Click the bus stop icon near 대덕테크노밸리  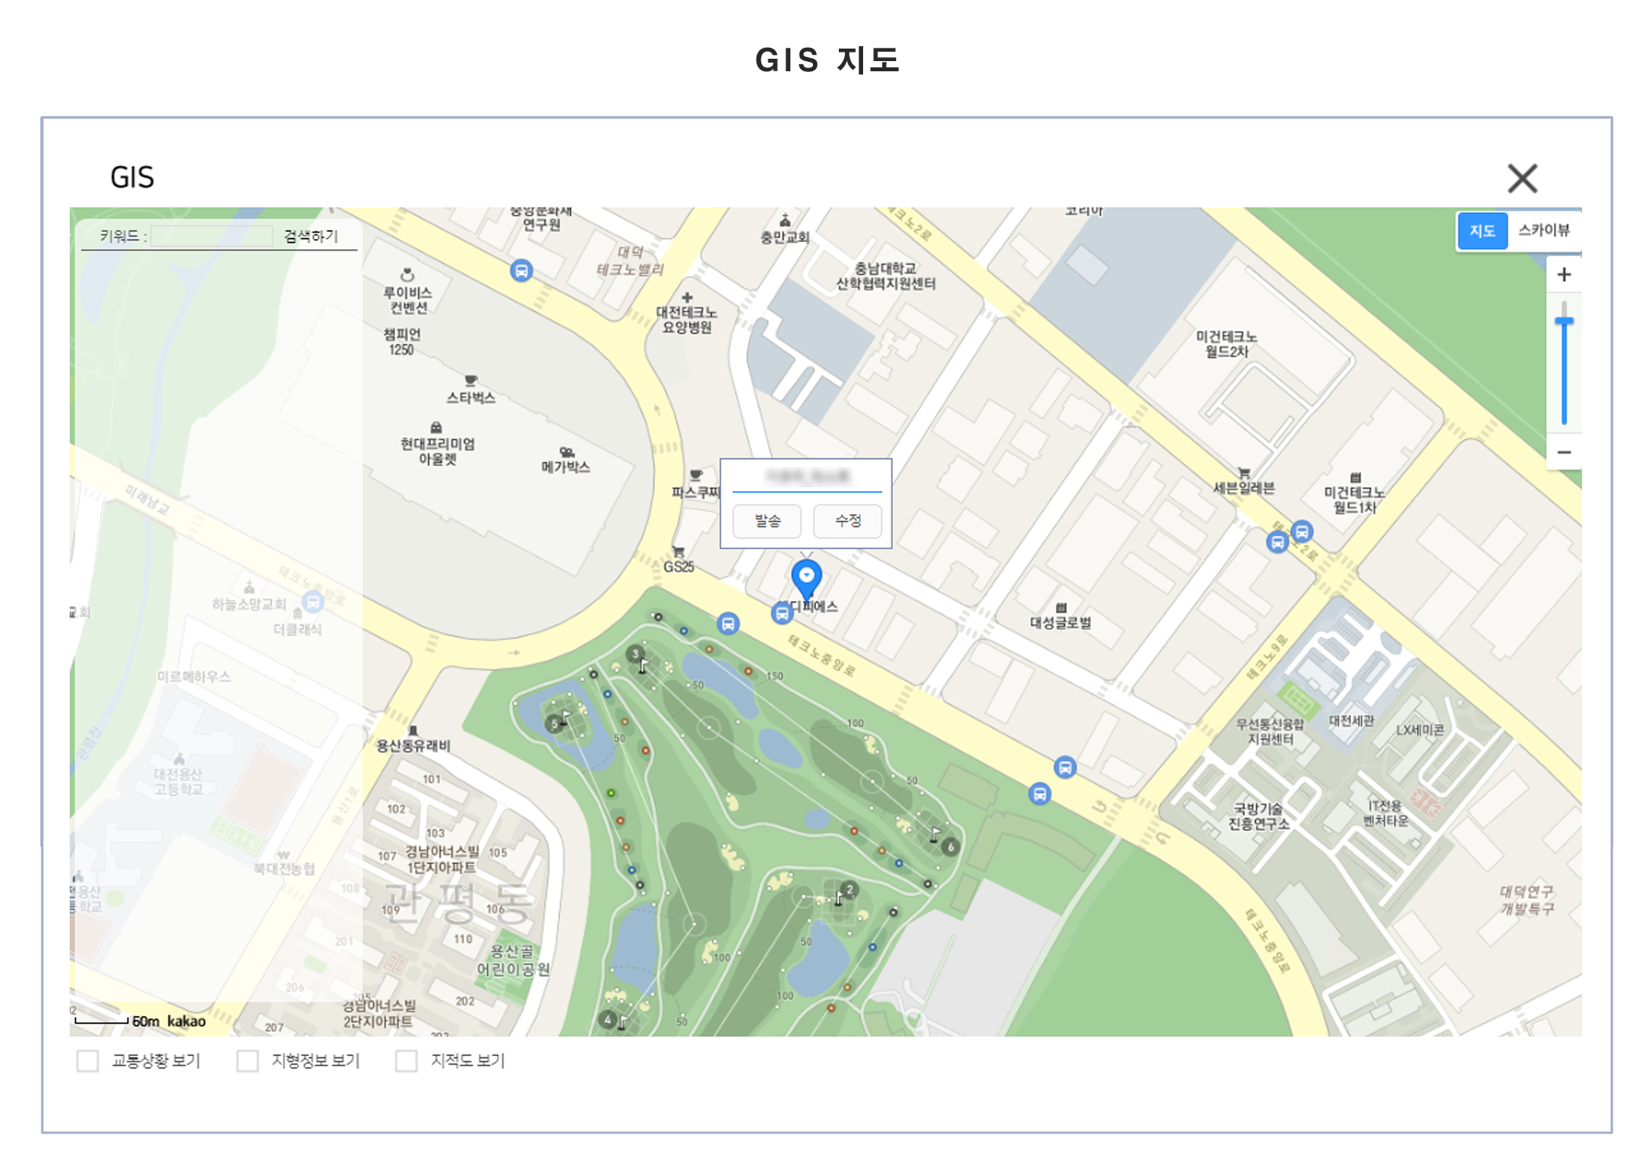521,271
